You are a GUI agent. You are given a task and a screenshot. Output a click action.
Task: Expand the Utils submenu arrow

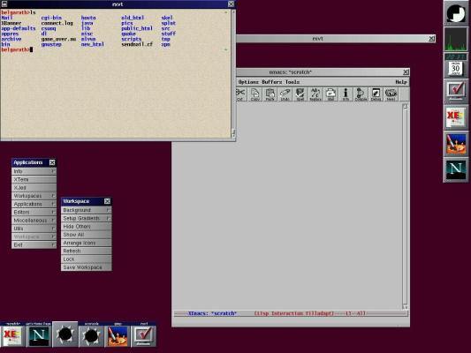point(53,229)
